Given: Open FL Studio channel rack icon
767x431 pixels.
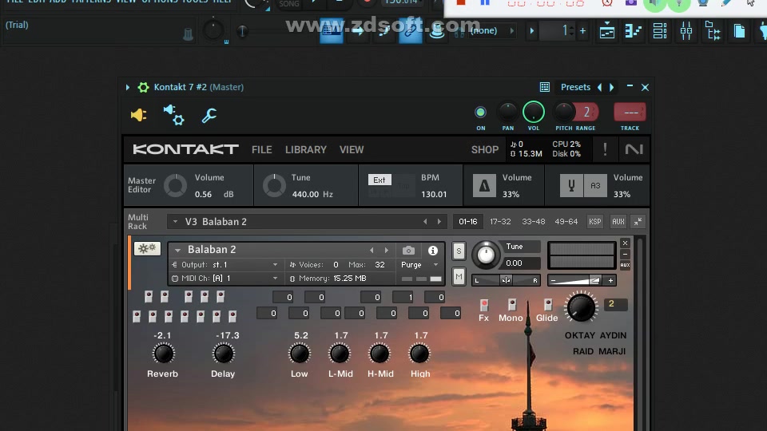Looking at the screenshot, I should point(659,31).
